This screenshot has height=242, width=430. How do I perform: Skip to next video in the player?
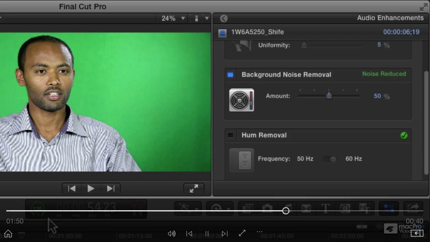tap(224, 233)
